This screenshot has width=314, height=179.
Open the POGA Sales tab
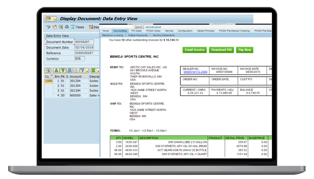click(x=153, y=31)
